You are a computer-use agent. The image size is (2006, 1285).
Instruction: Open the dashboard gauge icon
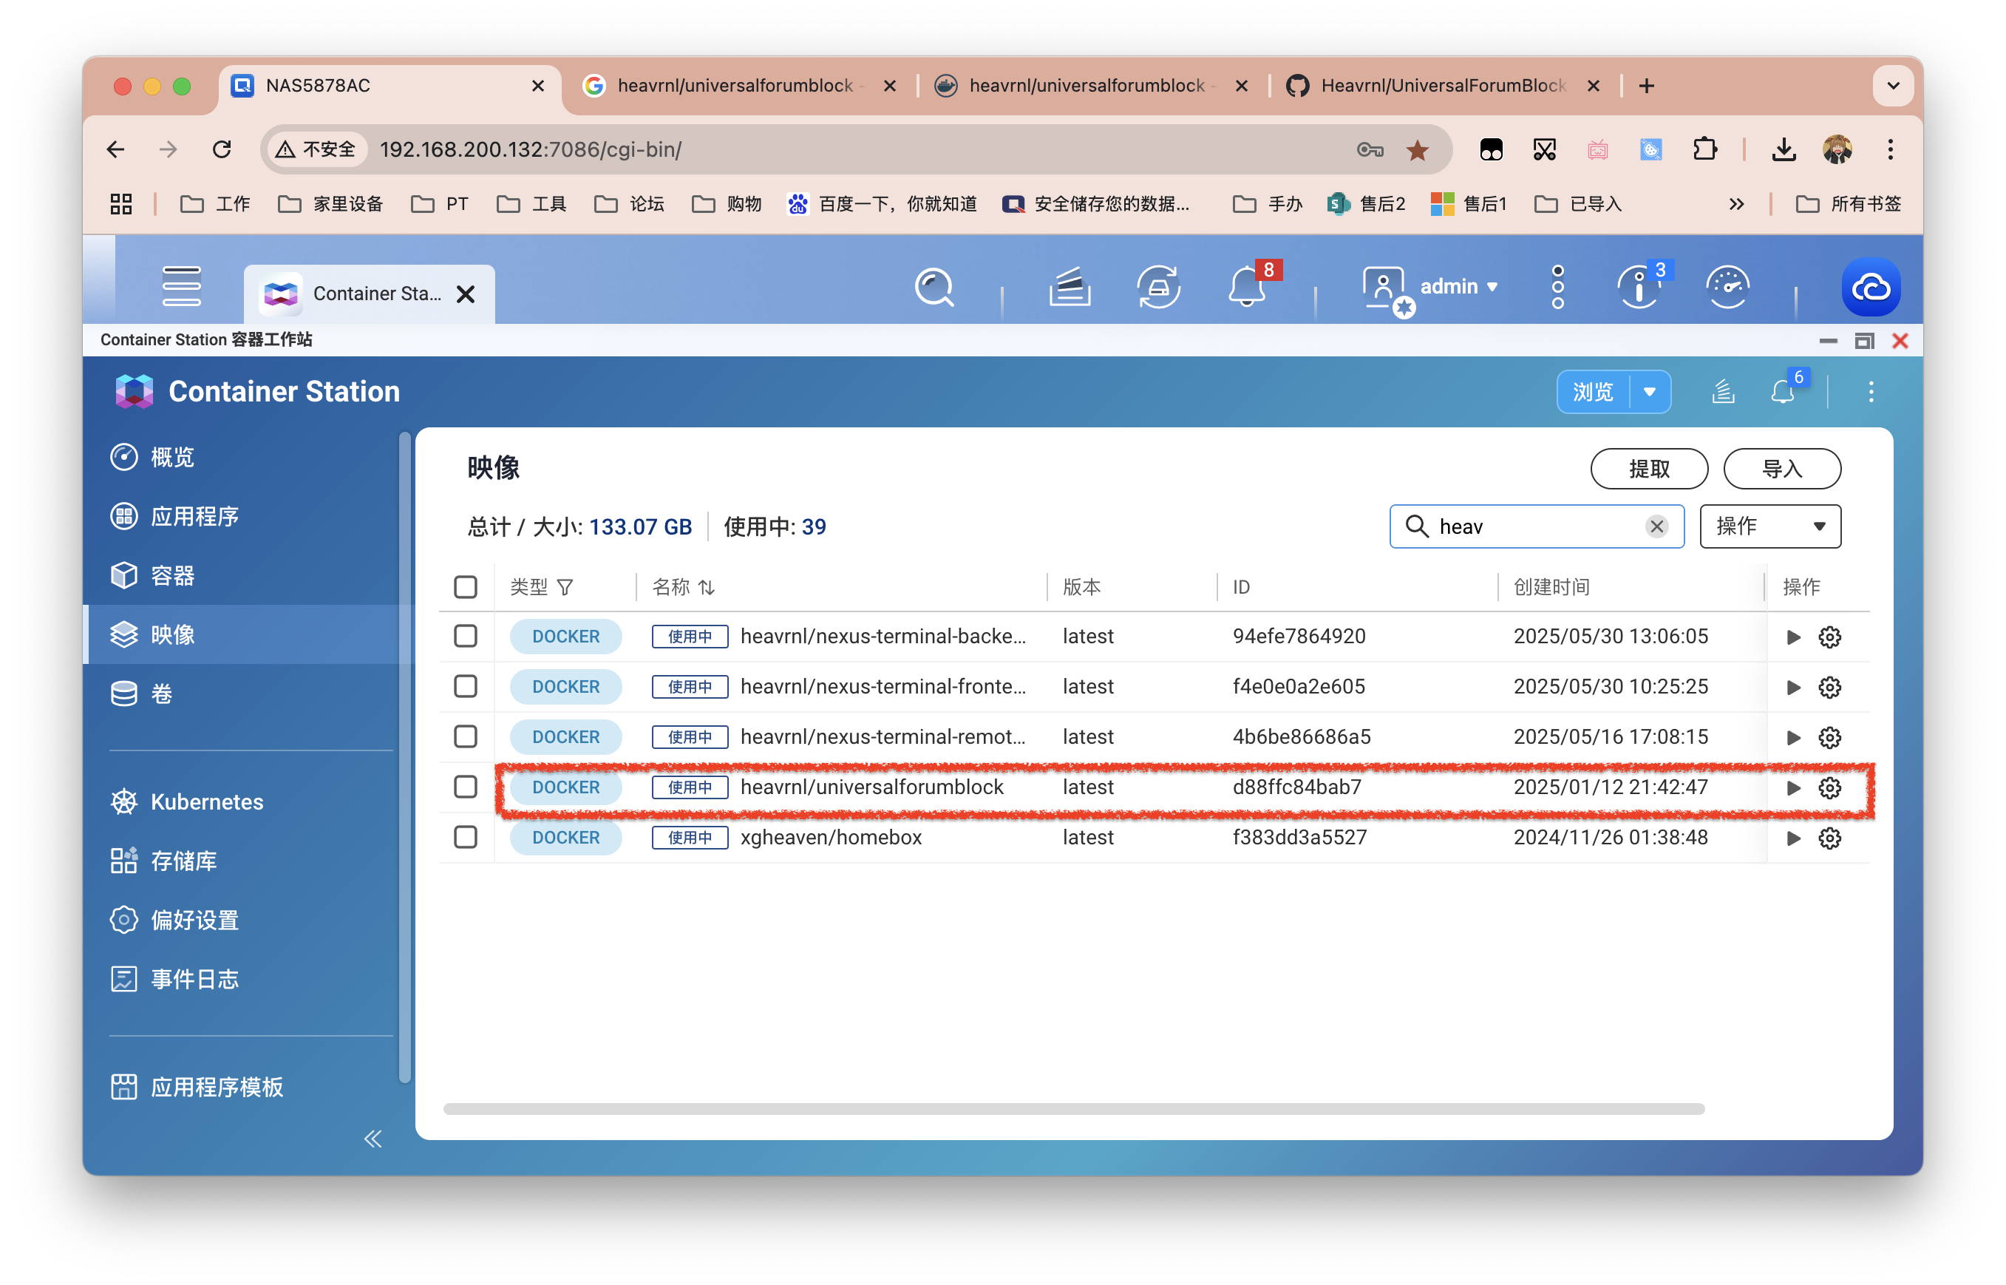1727,288
